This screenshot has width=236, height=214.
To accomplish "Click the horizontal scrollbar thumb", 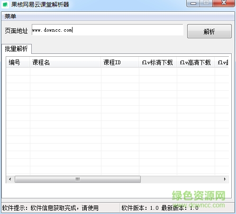I will pyautogui.click(x=78, y=179).
